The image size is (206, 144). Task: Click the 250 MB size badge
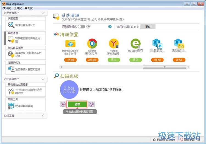(92, 60)
